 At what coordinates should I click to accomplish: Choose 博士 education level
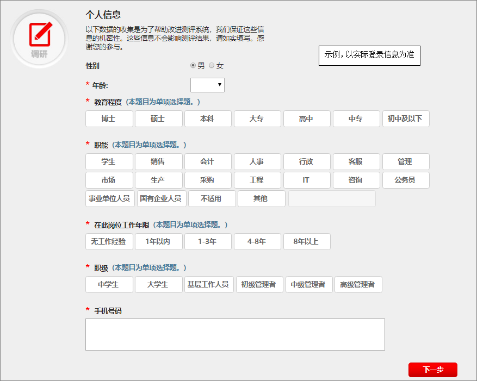[109, 118]
